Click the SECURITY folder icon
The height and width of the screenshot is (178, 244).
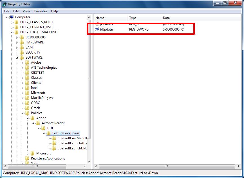(x=22, y=52)
